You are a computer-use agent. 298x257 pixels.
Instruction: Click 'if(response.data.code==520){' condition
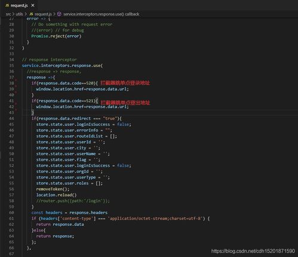click(x=64, y=83)
